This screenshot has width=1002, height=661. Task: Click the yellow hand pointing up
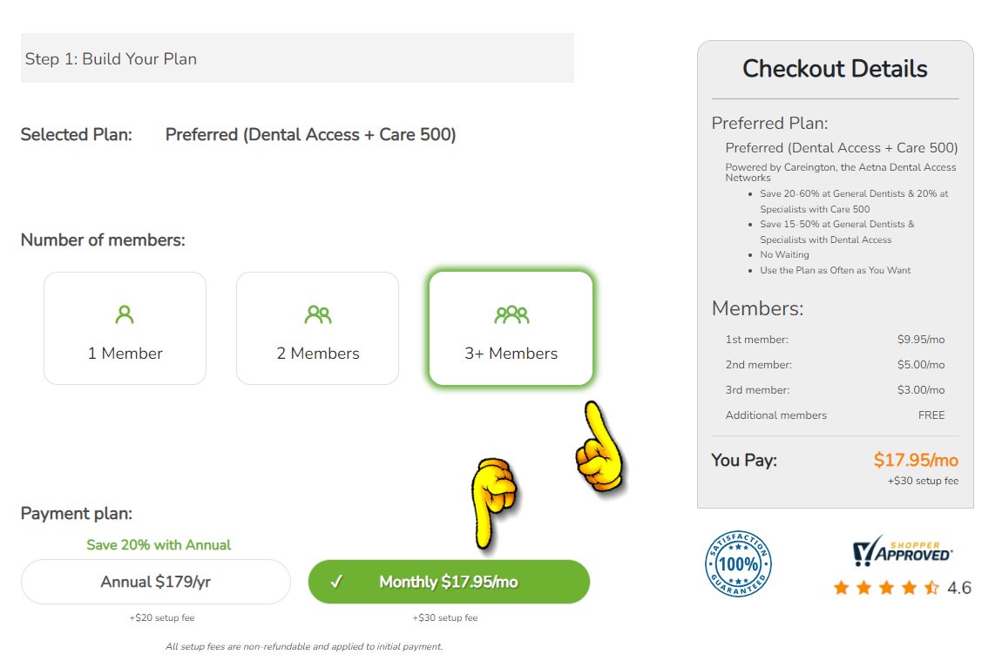(599, 449)
